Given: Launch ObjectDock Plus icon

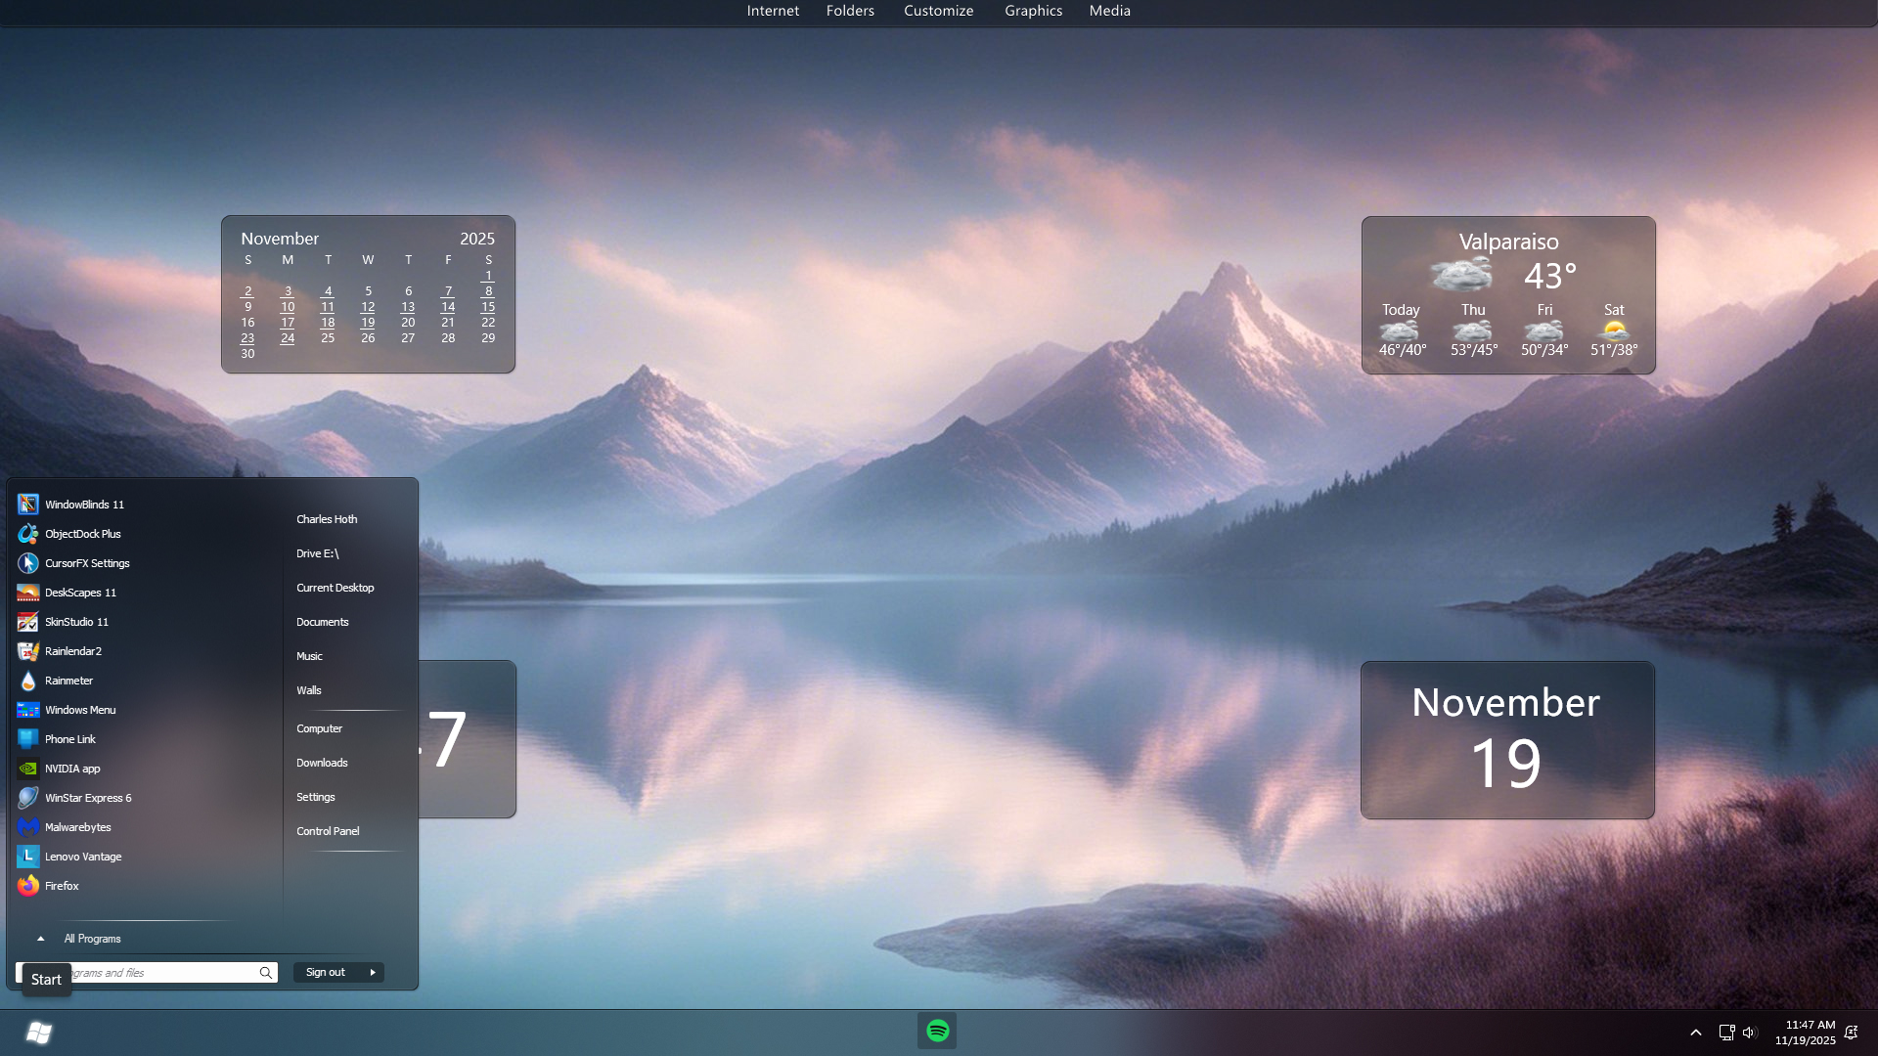Looking at the screenshot, I should click(x=27, y=534).
